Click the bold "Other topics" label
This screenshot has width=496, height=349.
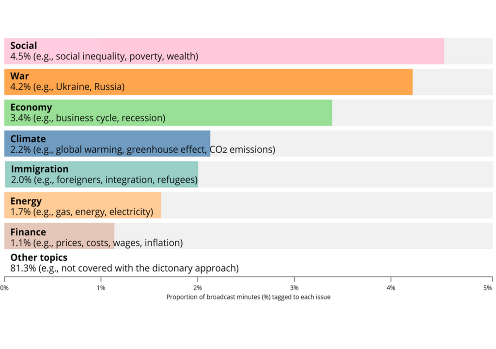(39, 257)
